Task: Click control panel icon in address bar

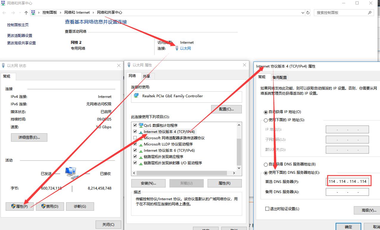Action: tap(33, 12)
